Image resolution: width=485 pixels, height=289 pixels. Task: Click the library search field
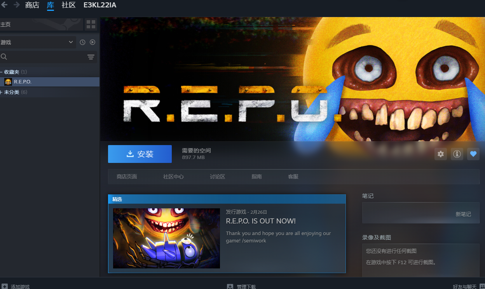43,57
